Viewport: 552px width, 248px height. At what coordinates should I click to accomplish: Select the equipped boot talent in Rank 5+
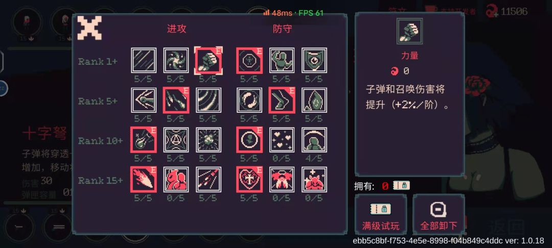point(282,100)
